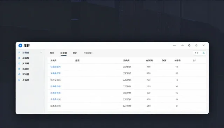Click the icon of the first sidebar entry
Screen dimensions: 224x128
19,53
